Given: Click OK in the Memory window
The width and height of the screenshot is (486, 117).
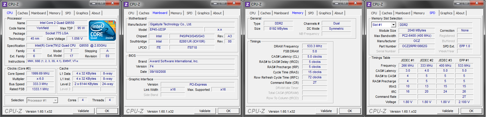Looking at the screenshot, I should [x=350, y=111].
